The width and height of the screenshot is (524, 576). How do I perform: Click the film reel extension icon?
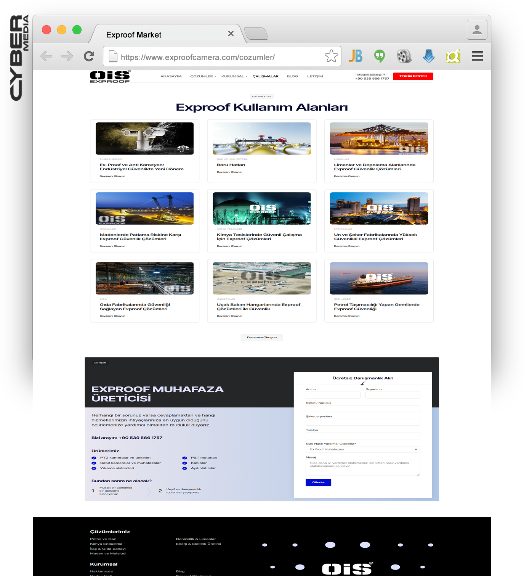[x=404, y=56]
